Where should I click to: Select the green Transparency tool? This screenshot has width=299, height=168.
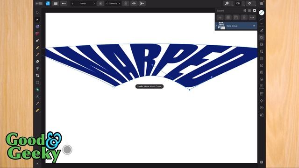[x=37, y=90]
